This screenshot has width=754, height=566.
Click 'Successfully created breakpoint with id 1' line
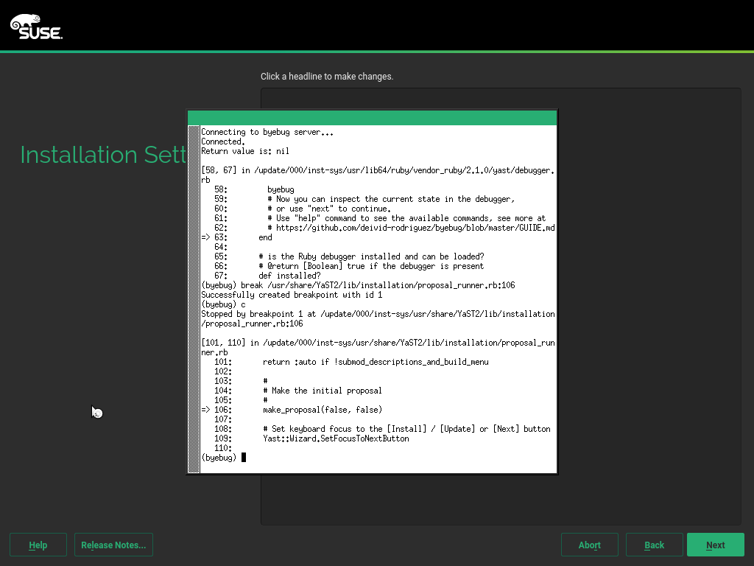point(291,295)
